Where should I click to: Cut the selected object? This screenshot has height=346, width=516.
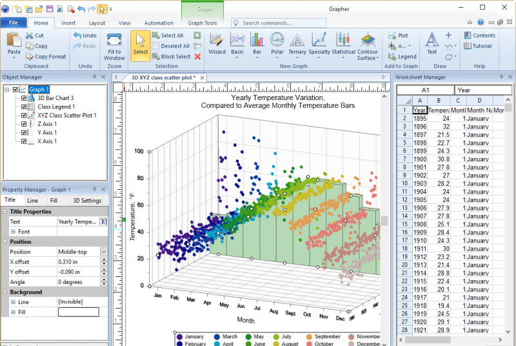35,36
